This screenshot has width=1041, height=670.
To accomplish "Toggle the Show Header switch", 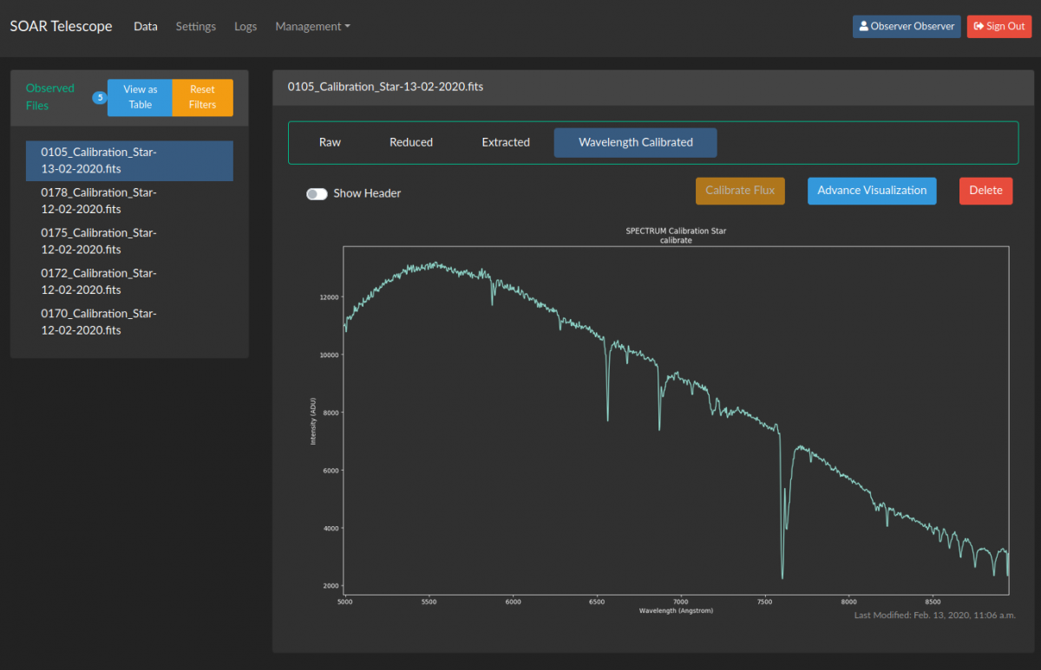I will coord(317,193).
